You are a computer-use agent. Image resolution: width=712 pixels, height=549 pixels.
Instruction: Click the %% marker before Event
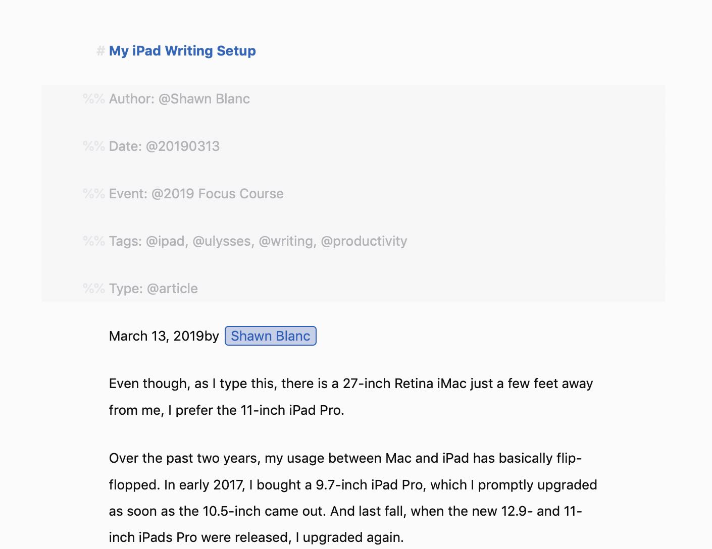coord(94,194)
